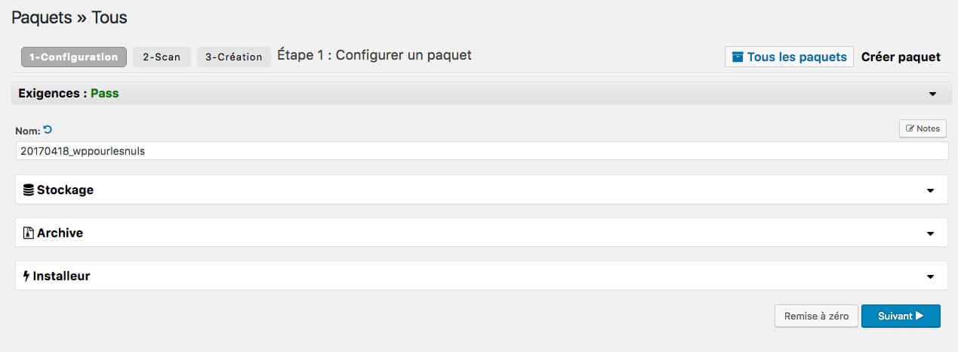Viewport: 958px width, 352px height.
Task: Expand the Exigences section arrow
Action: point(933,94)
